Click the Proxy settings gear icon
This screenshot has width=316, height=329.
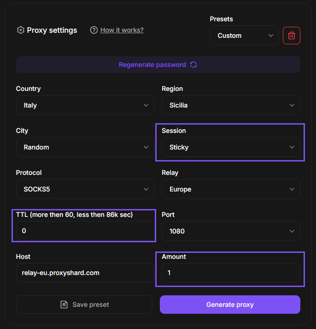click(20, 30)
